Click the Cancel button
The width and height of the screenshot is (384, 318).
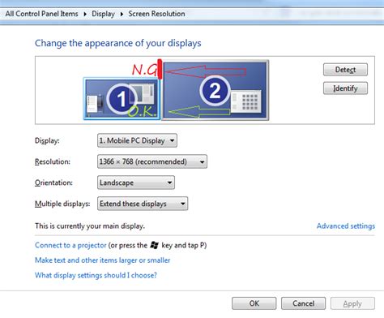pyautogui.click(x=303, y=303)
